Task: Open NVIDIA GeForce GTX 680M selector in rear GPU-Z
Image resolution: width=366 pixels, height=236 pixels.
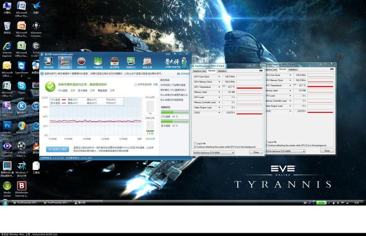Action: (286, 151)
